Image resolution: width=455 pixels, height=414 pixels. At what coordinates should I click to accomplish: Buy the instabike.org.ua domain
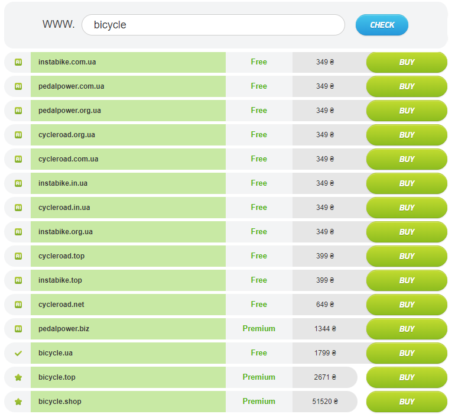(x=407, y=232)
